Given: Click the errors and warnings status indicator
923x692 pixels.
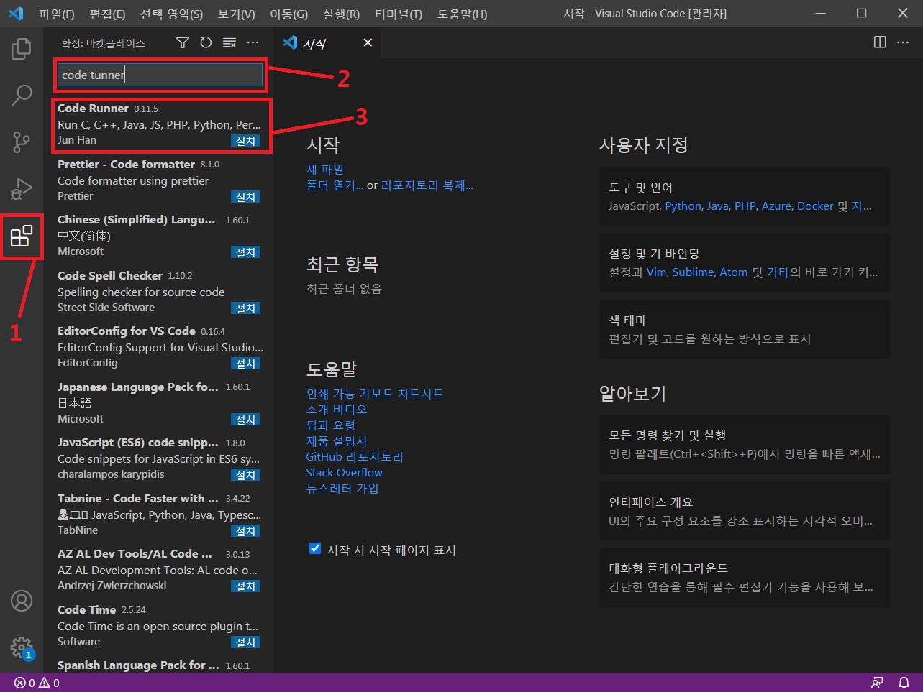Looking at the screenshot, I should tap(37, 683).
